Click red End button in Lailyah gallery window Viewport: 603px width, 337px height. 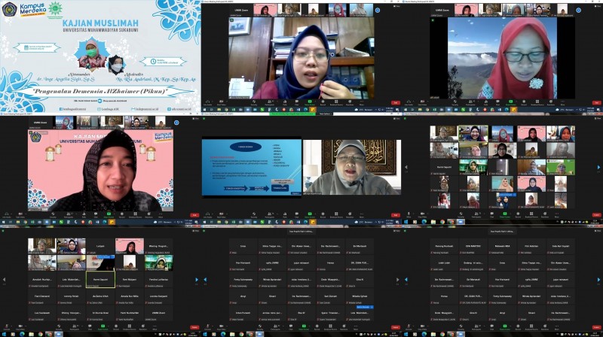point(194,327)
